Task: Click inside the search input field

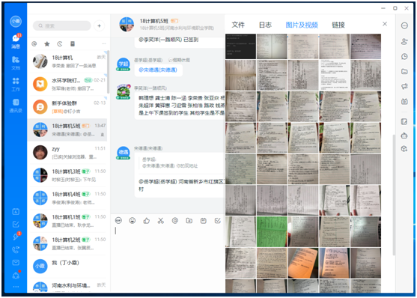Action: click(61, 25)
